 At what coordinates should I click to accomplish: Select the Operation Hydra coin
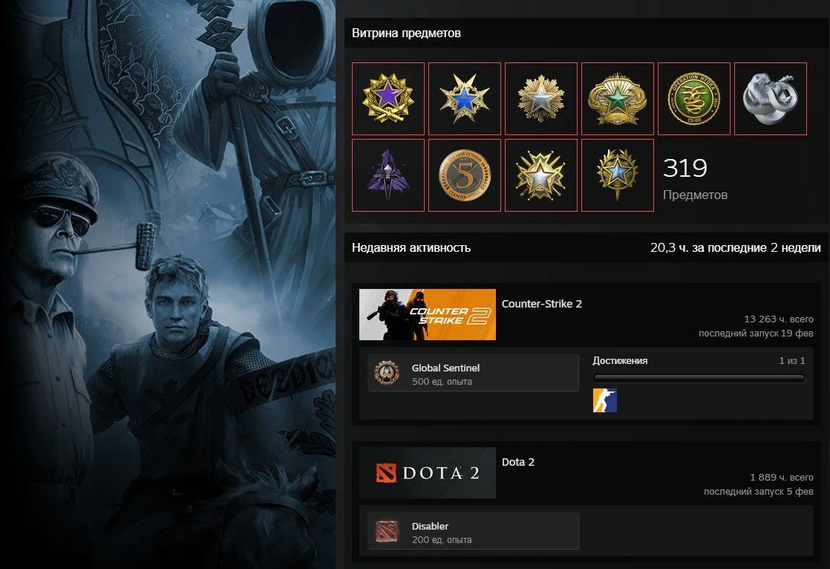(x=694, y=99)
